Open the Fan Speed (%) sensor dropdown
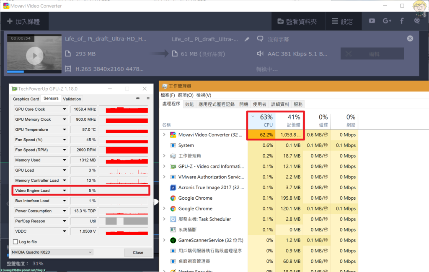The width and height of the screenshot is (429, 272). [x=64, y=140]
